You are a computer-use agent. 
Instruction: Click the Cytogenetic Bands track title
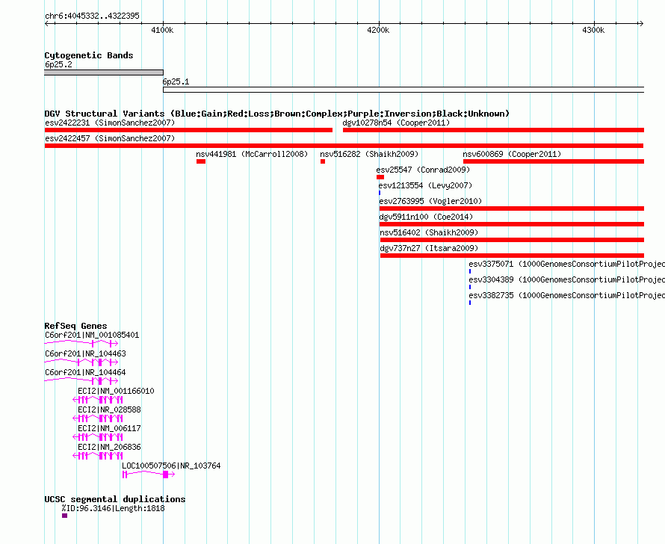pos(89,55)
